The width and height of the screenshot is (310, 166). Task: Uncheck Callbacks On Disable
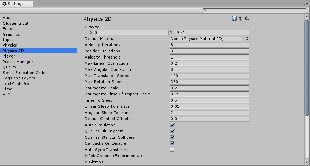172,143
